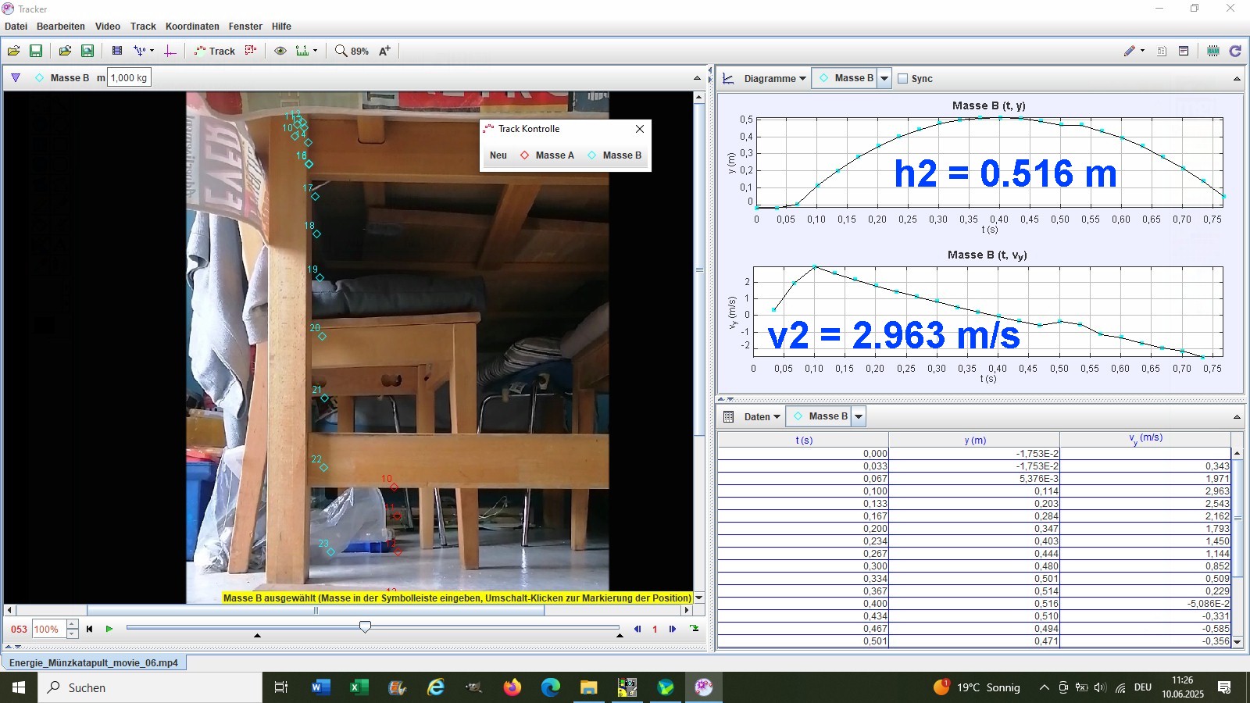Click the Save floppy disk icon
The image size is (1250, 703).
coord(36,51)
